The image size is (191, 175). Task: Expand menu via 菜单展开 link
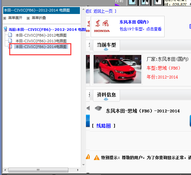(x=15, y=18)
